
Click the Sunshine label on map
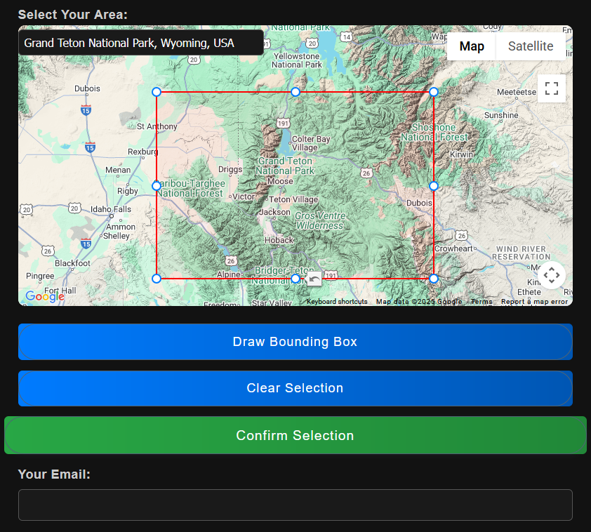tap(501, 115)
